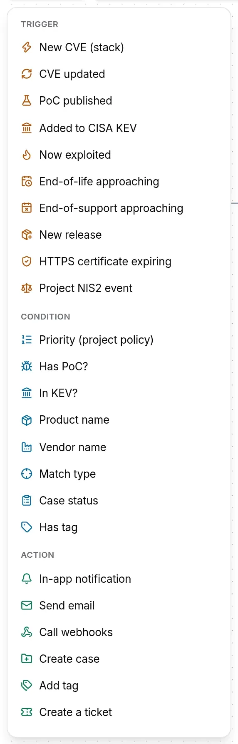Viewport: 238px width, 744px height.
Task: Click the flame icon for Now exploited
Action: tap(27, 155)
